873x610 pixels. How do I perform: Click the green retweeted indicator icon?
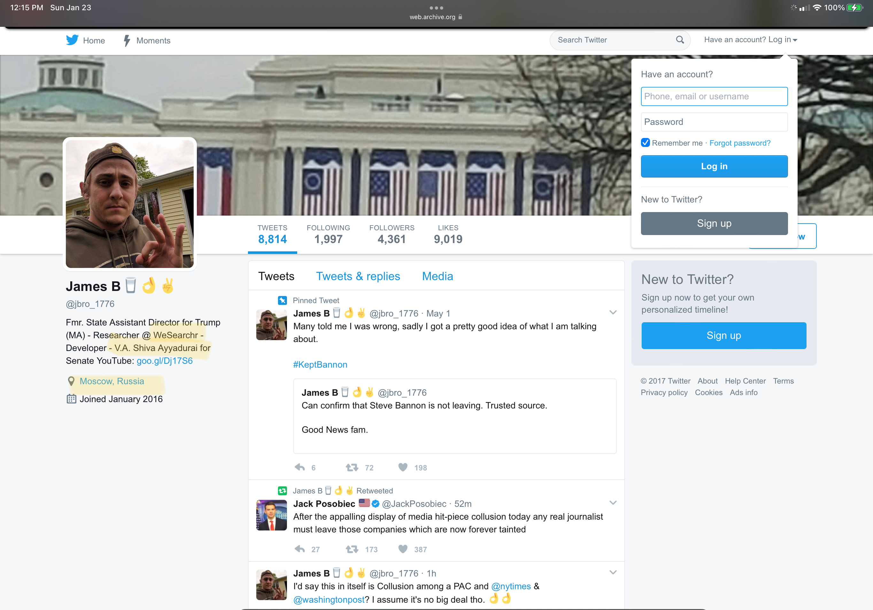coord(282,491)
